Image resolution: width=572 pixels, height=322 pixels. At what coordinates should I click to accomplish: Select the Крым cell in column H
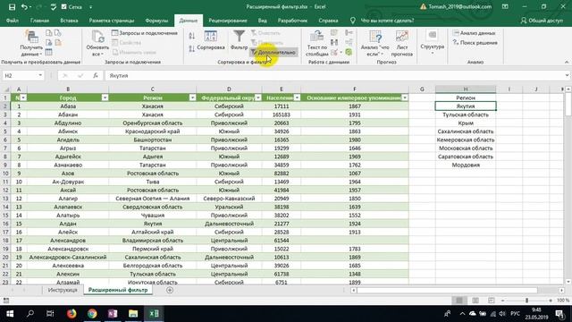[466, 123]
